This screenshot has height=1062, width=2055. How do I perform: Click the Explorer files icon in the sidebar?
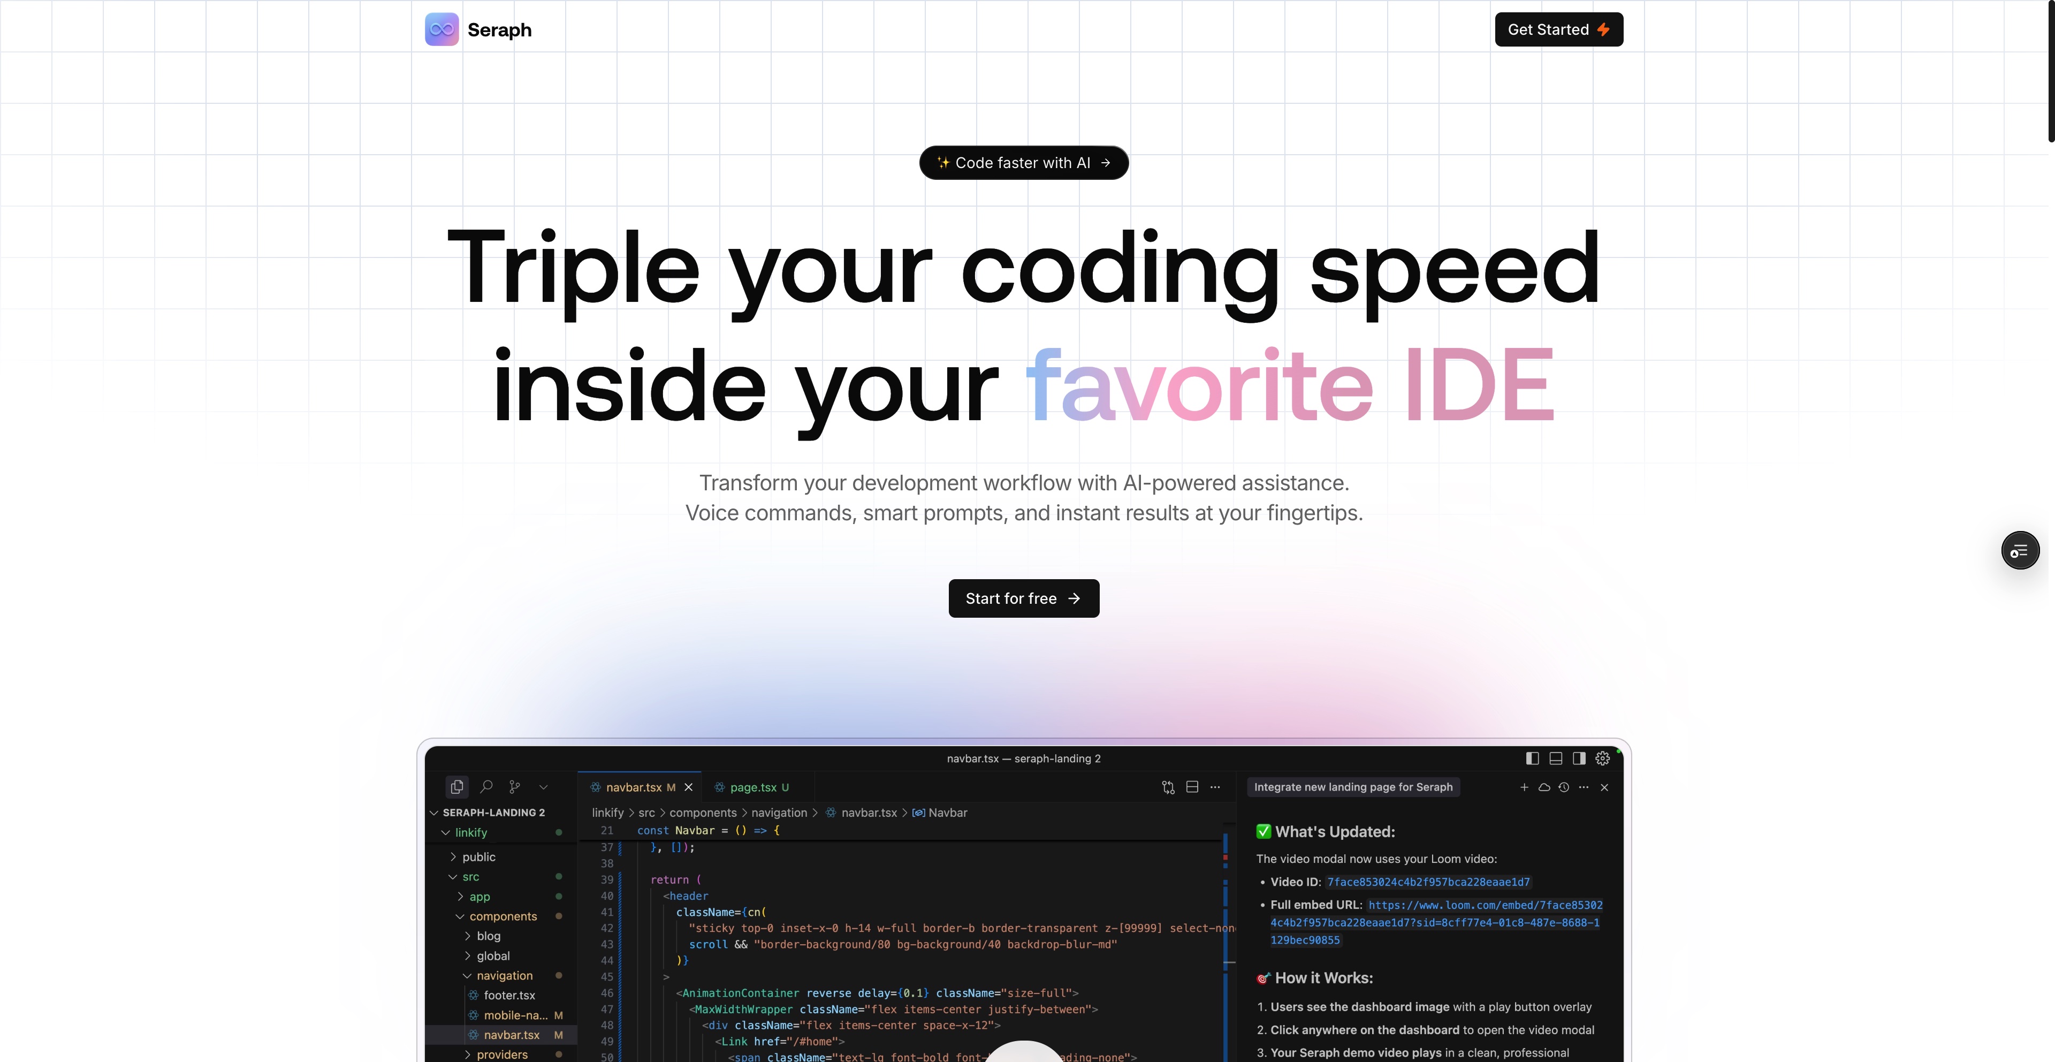(x=456, y=787)
